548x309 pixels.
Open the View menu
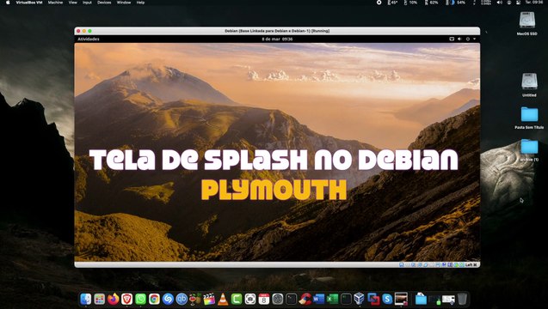72,3
